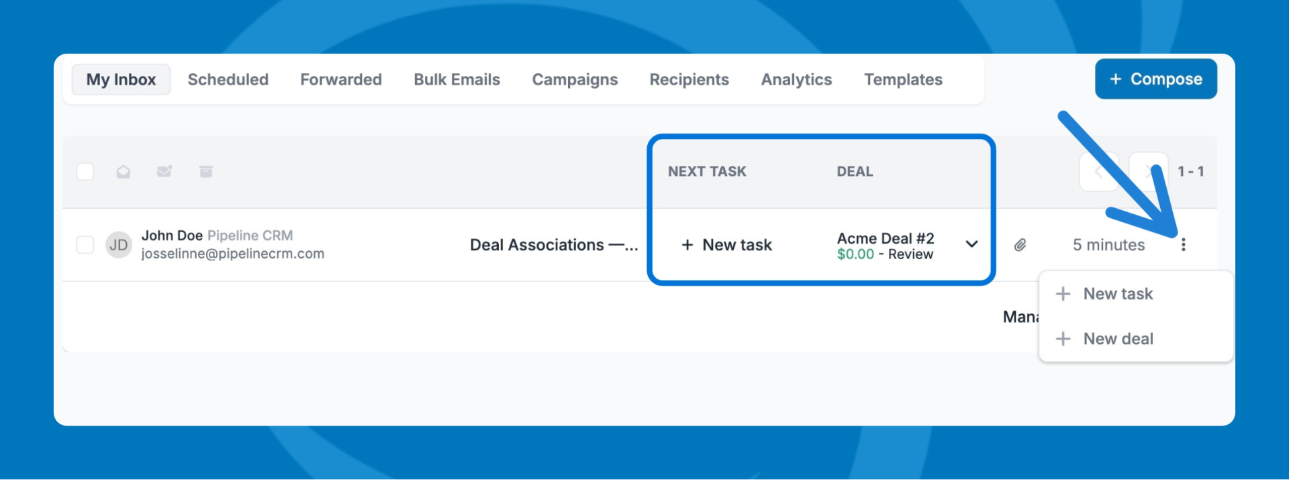
Task: Go to the Analytics tab
Action: tap(796, 80)
